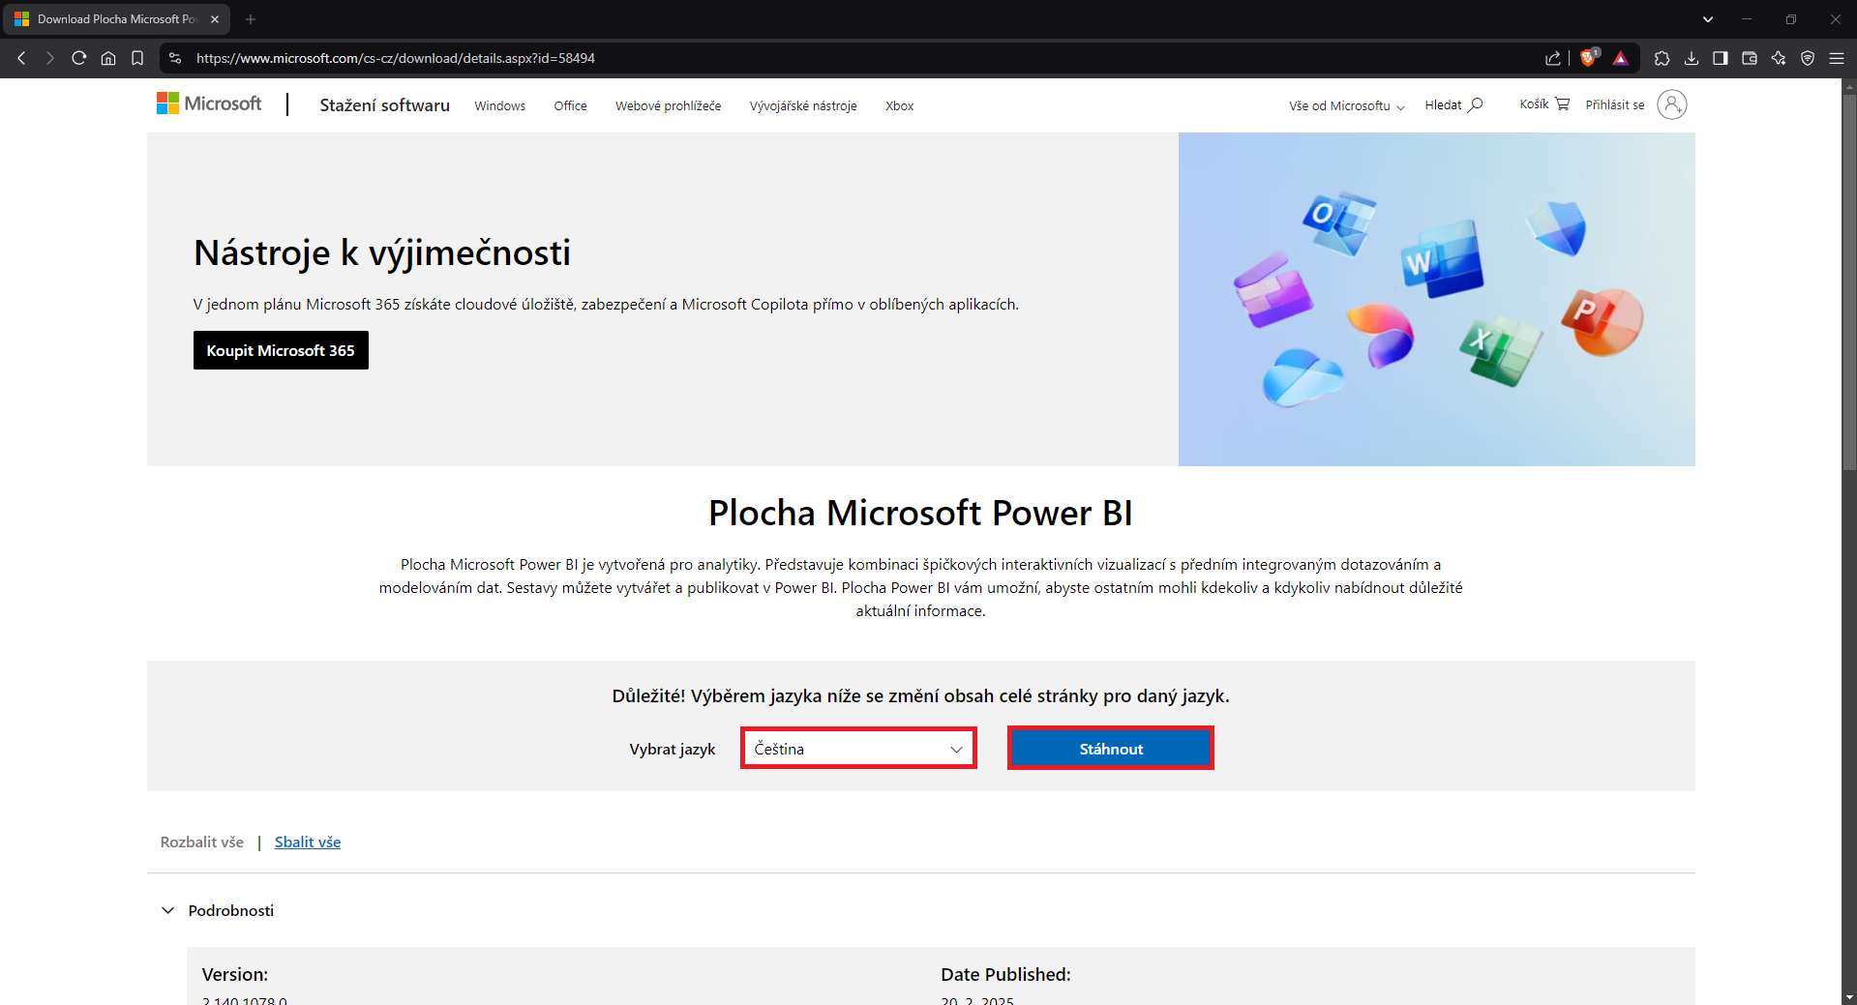Image resolution: width=1857 pixels, height=1005 pixels.
Task: Click the Leo AI sparkle icon
Action: pos(1779,58)
